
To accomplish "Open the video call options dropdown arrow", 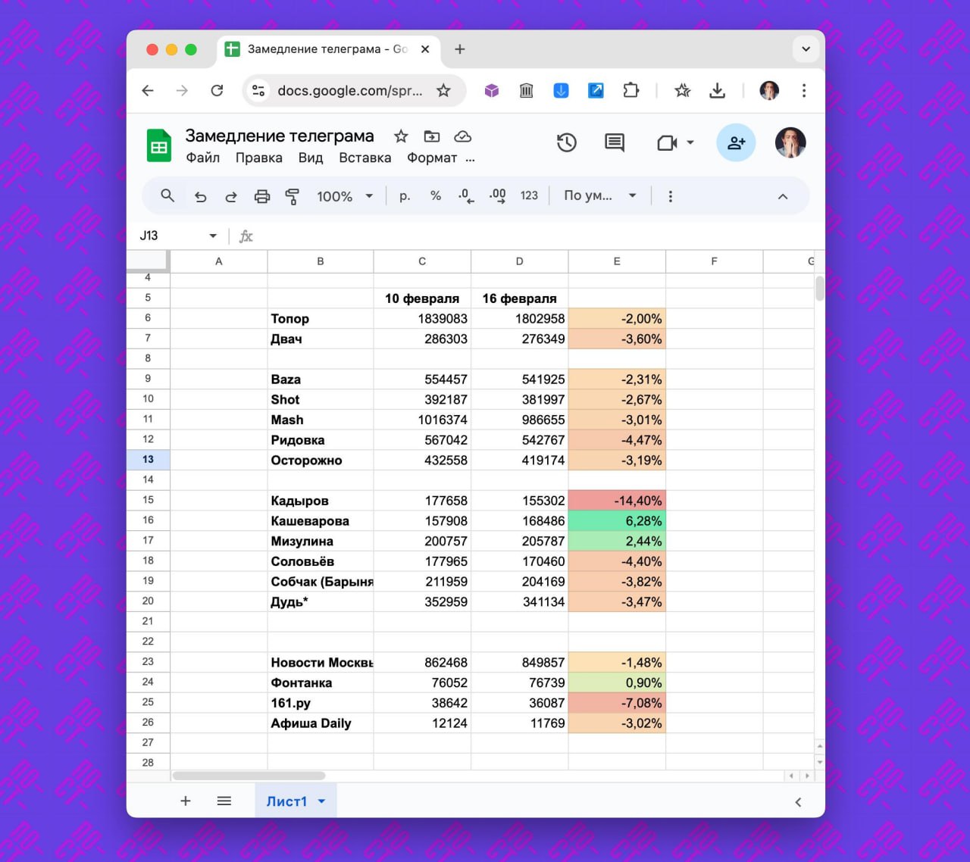I will 690,142.
